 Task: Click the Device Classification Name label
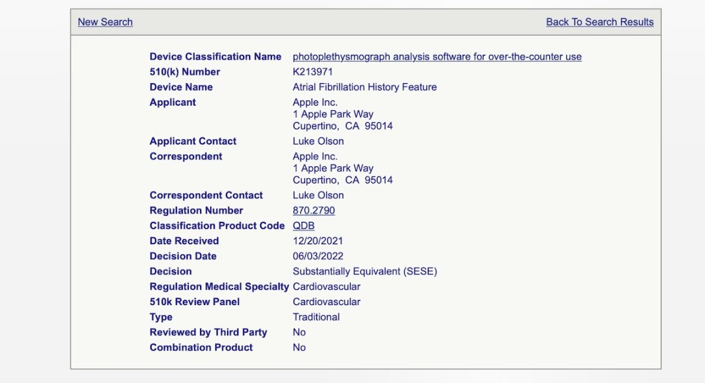pos(215,57)
